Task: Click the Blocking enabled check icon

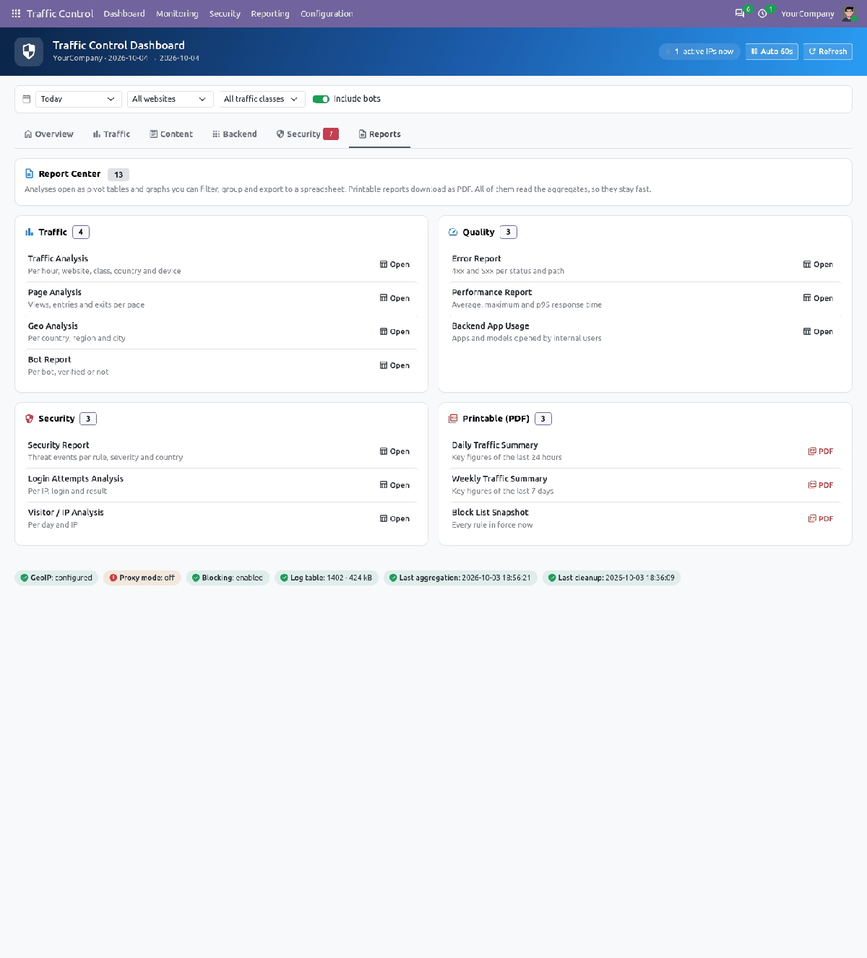Action: [x=195, y=578]
